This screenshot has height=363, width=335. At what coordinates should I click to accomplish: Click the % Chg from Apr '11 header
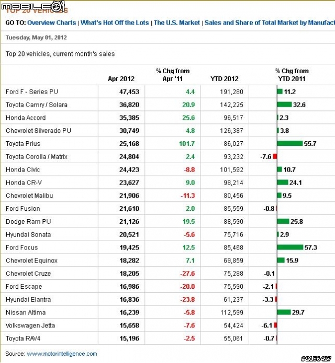point(173,75)
